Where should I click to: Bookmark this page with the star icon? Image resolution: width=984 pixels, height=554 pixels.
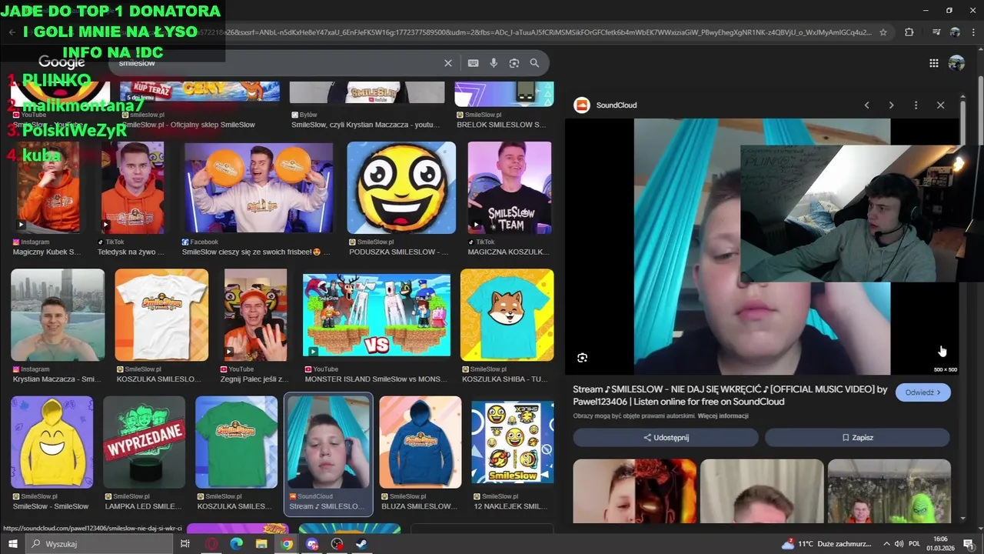883,32
